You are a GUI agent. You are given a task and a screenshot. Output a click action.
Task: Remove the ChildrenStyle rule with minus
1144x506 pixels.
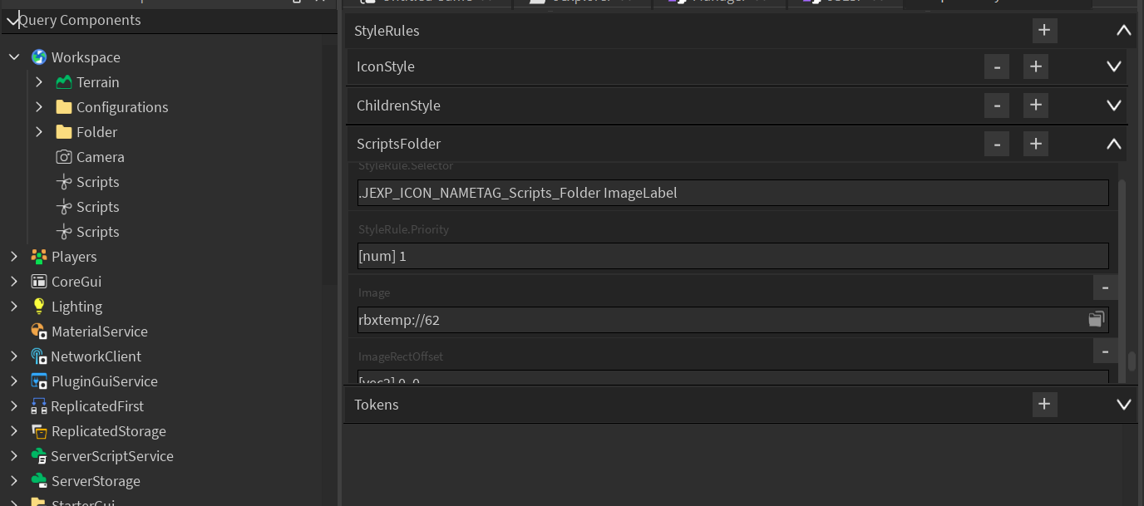pyautogui.click(x=996, y=106)
